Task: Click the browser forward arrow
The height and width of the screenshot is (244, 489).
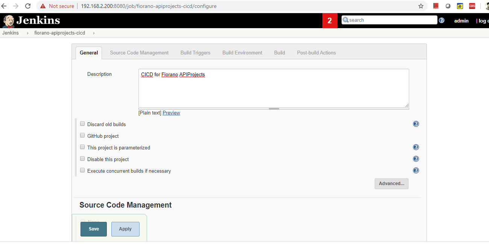Action: [16, 6]
